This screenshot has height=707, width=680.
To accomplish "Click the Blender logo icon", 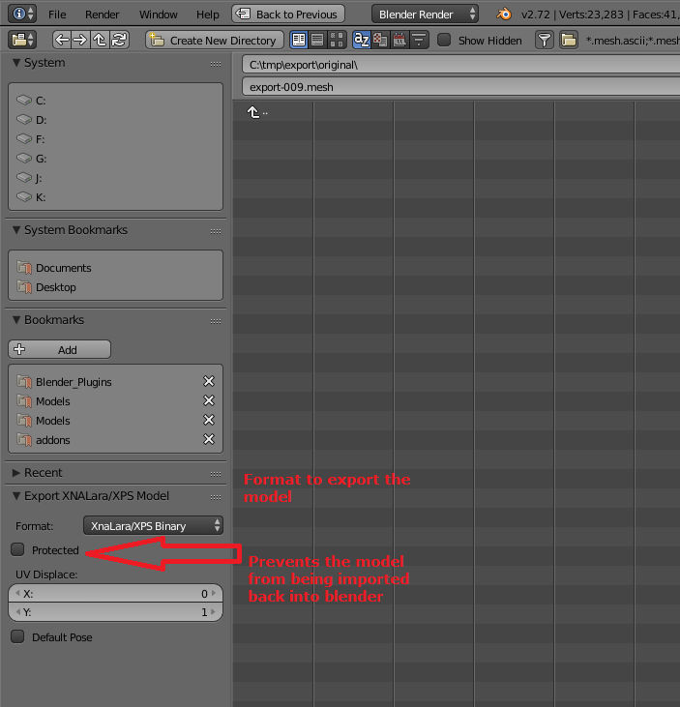I will [504, 14].
